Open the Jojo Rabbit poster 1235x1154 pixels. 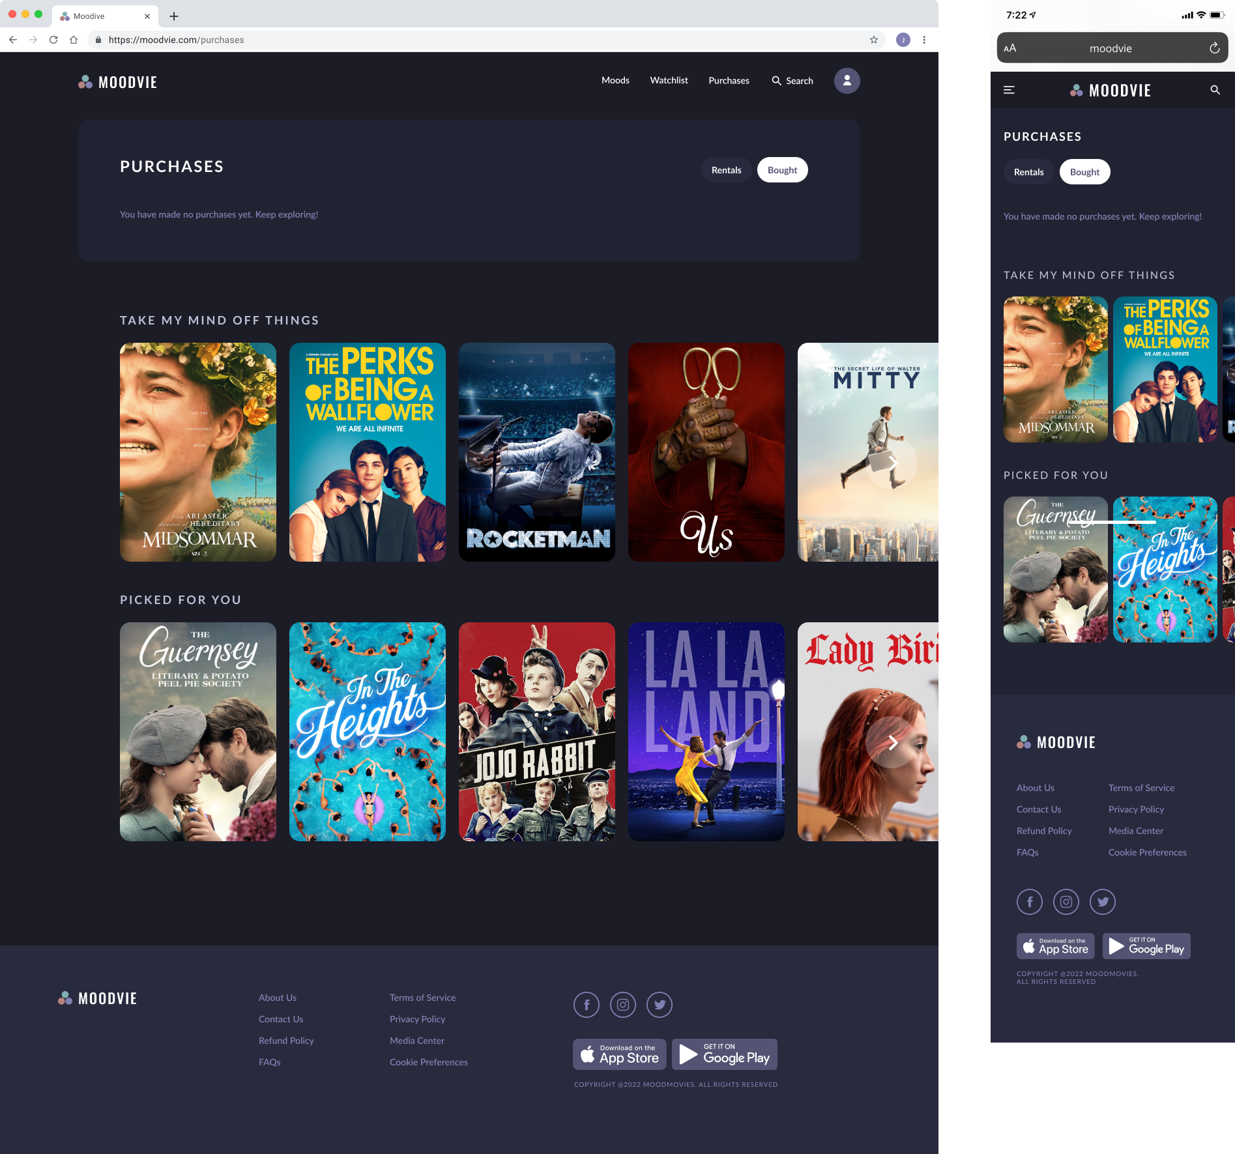[537, 732]
